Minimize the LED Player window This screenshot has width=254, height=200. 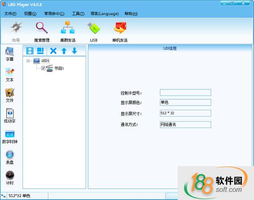point(224,3)
